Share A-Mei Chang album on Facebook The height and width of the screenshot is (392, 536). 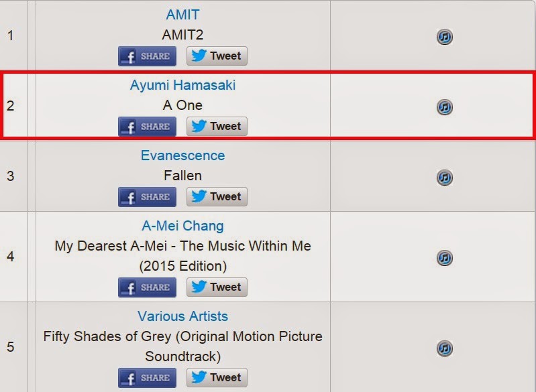pyautogui.click(x=148, y=287)
